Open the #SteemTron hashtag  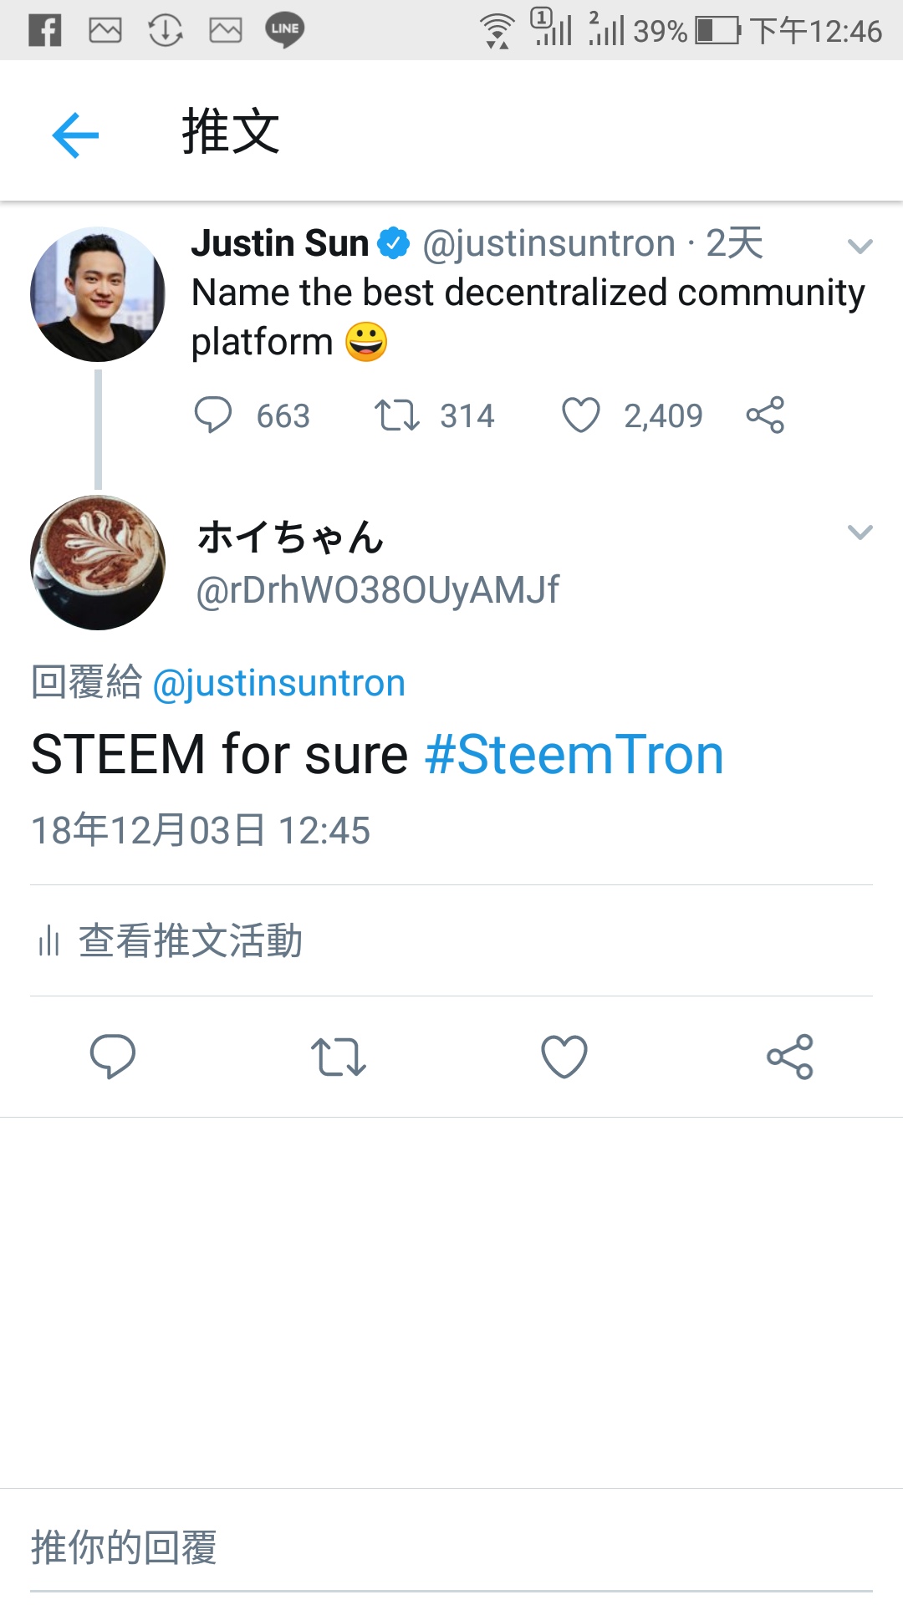(574, 755)
